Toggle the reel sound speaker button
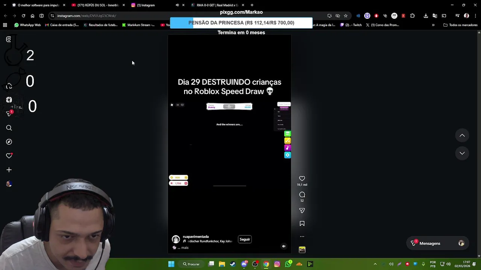481x270 pixels. point(284,246)
